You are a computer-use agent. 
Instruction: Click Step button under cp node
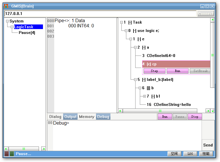pos(154,71)
